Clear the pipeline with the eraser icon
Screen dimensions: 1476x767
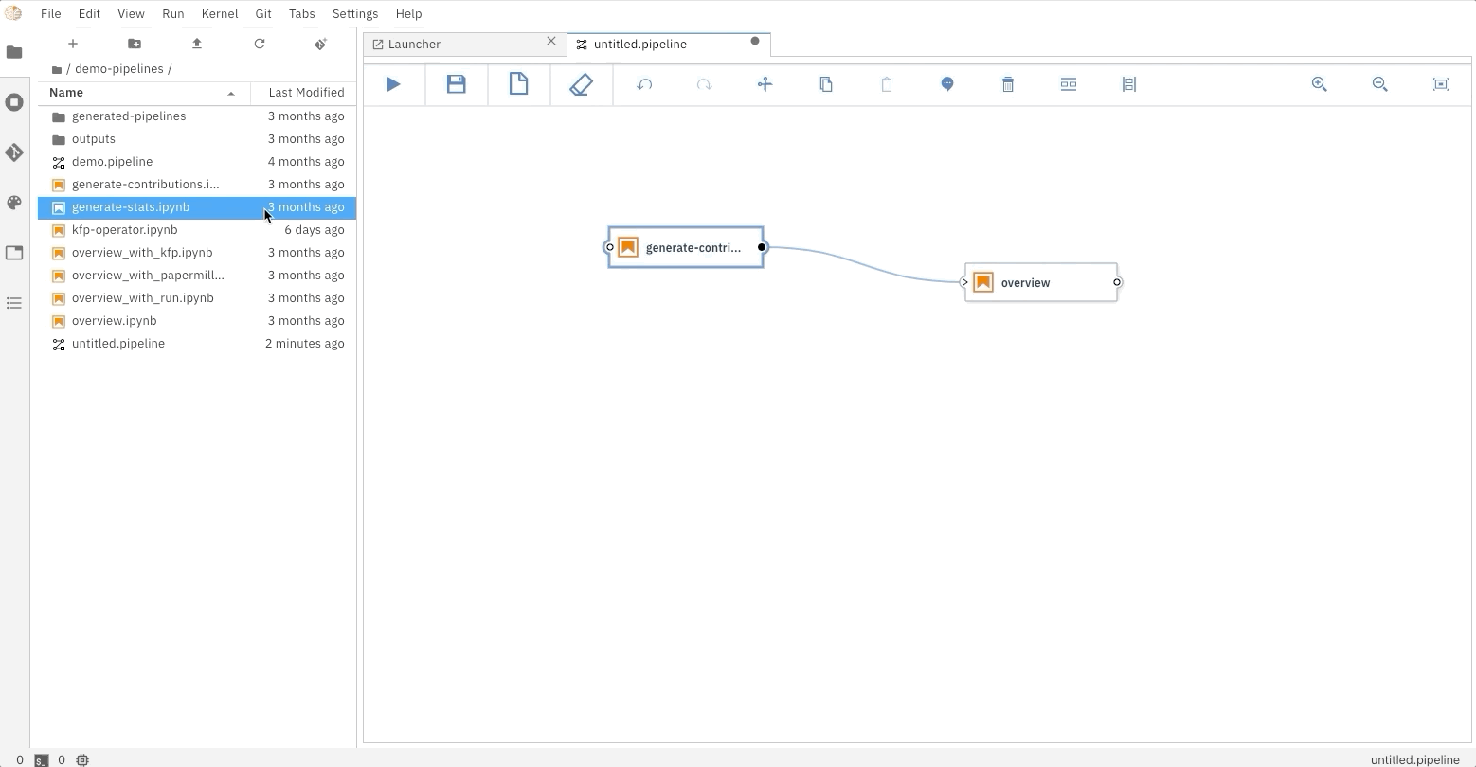click(x=581, y=84)
